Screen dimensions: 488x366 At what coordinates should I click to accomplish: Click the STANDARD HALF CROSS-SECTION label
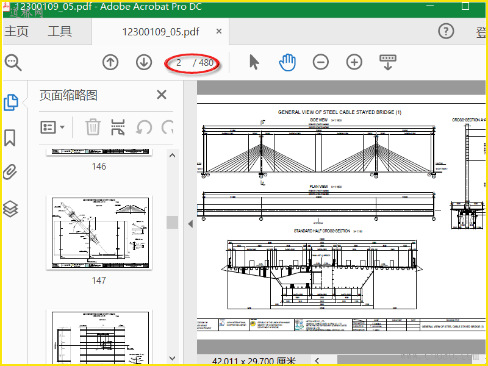322,231
